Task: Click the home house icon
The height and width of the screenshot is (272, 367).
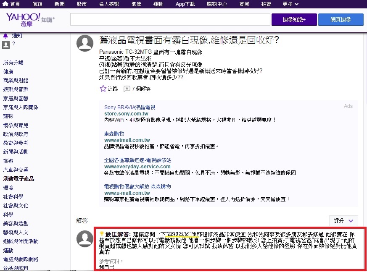Action: (5, 4)
